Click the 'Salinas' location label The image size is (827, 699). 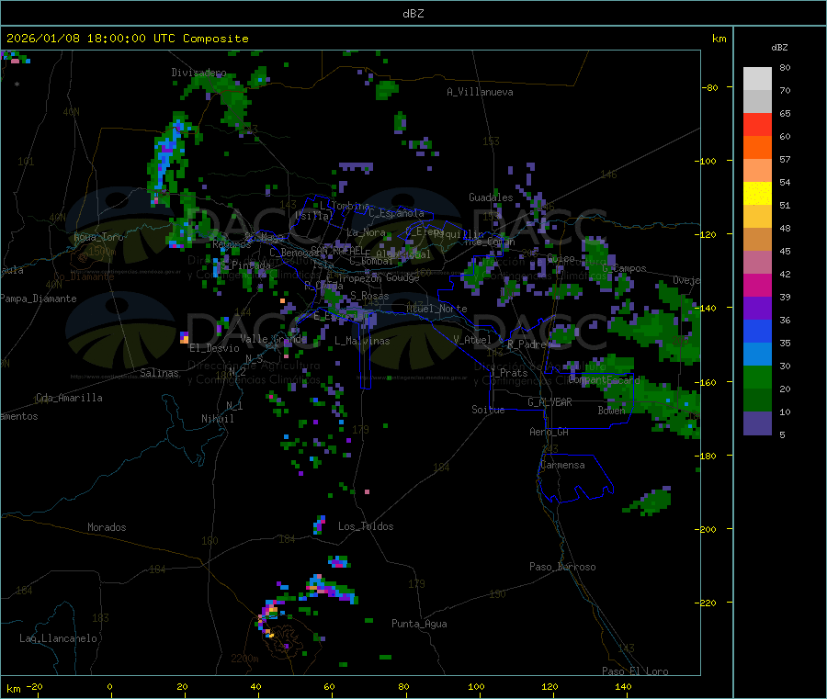click(x=159, y=373)
